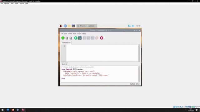Select the running VM taskbar icon

click(23, 110)
